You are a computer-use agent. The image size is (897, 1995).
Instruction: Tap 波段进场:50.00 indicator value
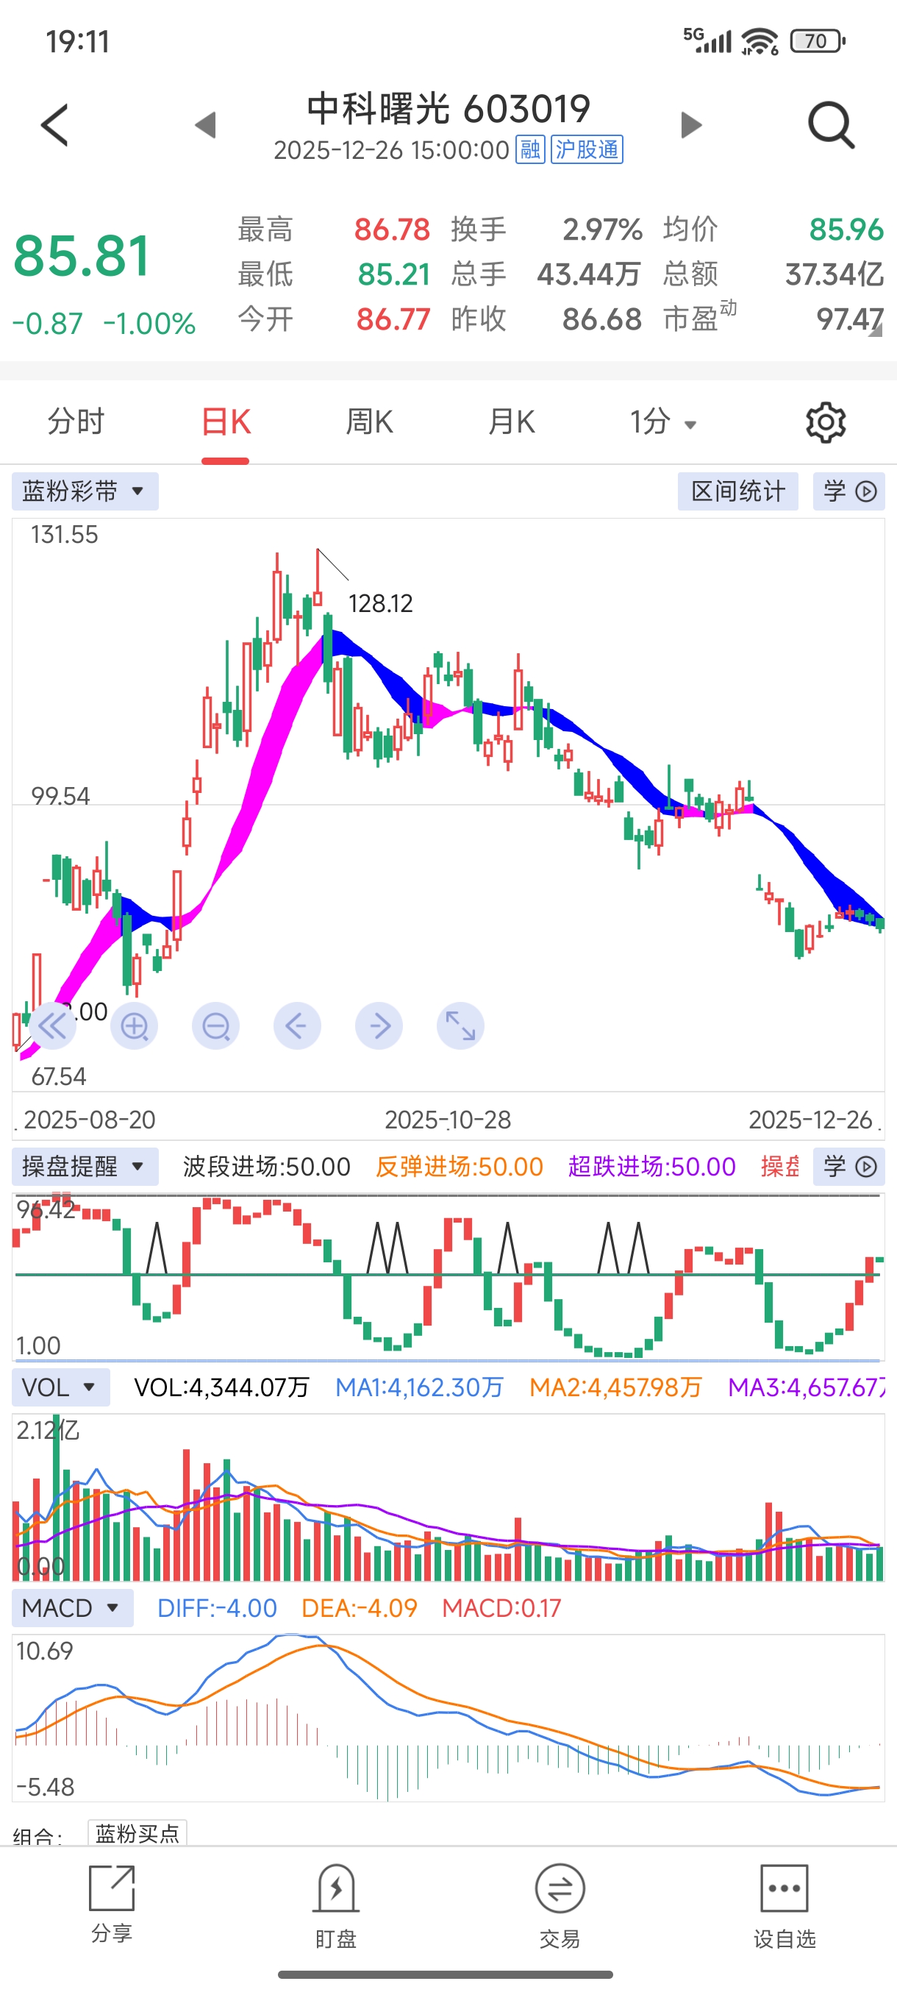point(266,1167)
